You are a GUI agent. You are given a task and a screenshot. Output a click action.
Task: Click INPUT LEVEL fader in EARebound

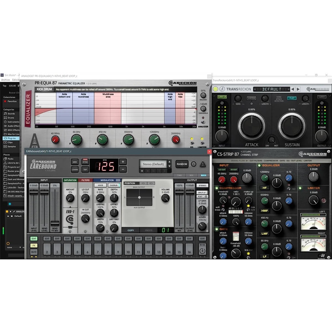pyautogui.click(x=34, y=192)
